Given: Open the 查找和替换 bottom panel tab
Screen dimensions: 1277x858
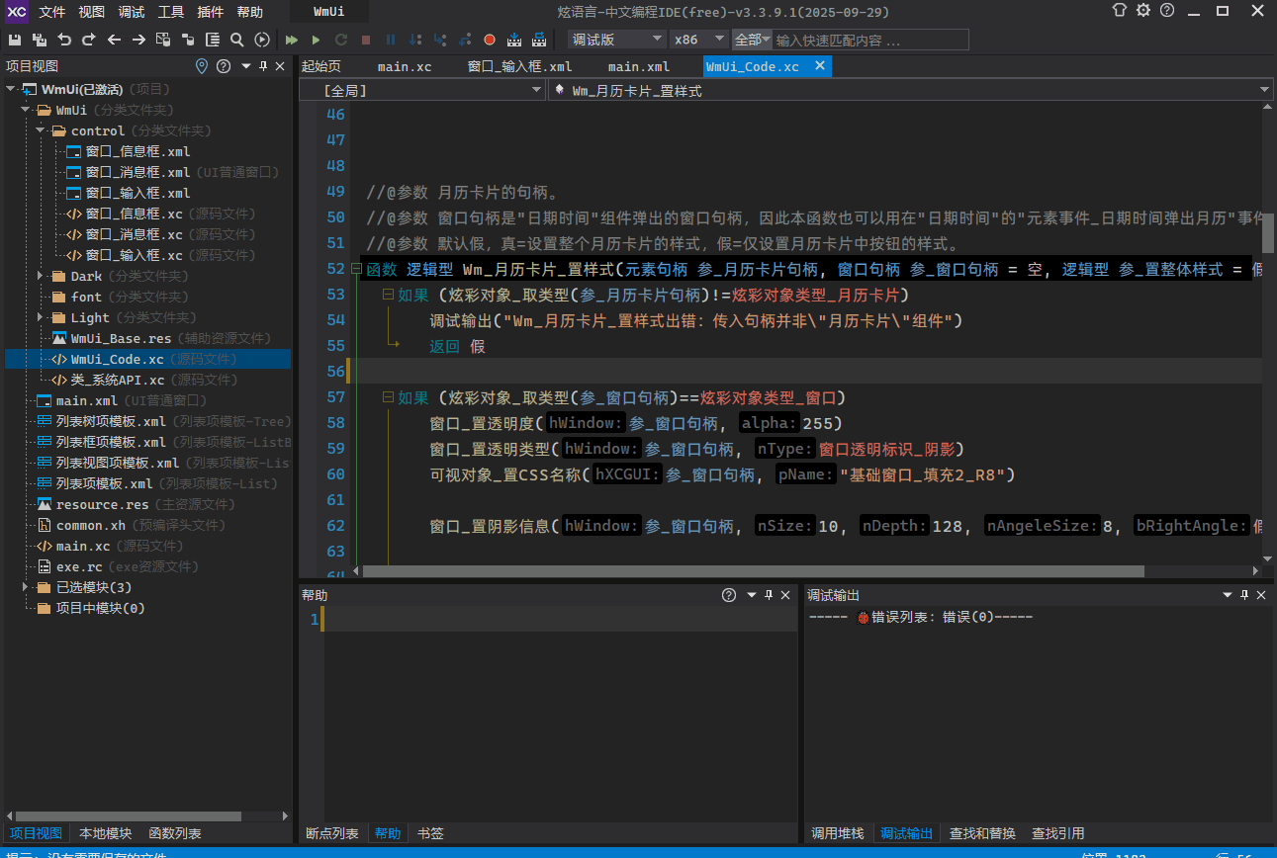Looking at the screenshot, I should click(981, 833).
